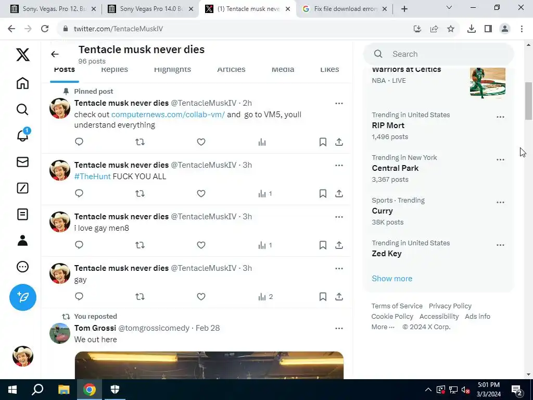Click the blue compose Post button

(23, 297)
